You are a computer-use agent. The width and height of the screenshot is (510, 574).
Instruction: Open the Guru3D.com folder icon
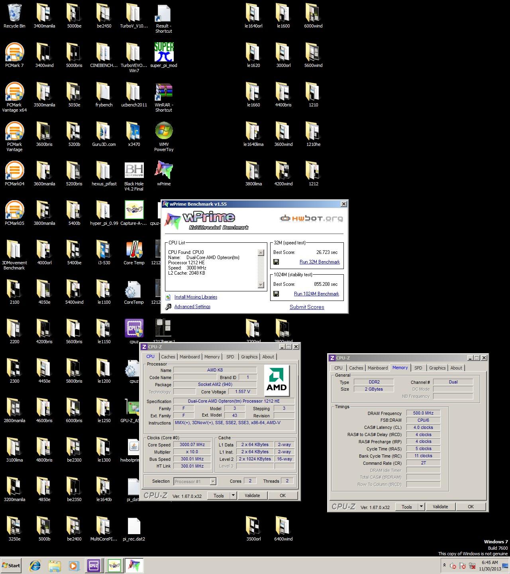click(x=104, y=134)
